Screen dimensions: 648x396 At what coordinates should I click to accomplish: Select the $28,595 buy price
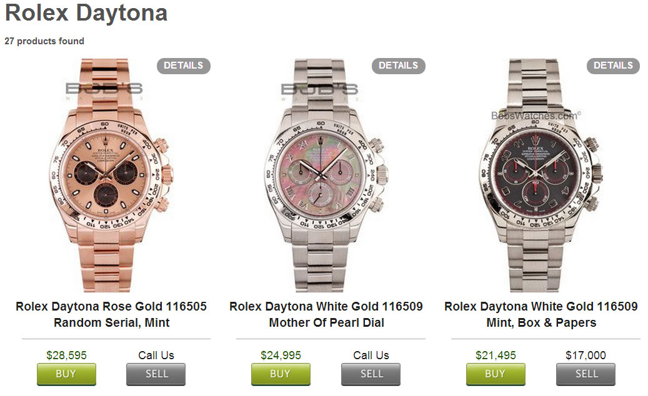point(66,355)
